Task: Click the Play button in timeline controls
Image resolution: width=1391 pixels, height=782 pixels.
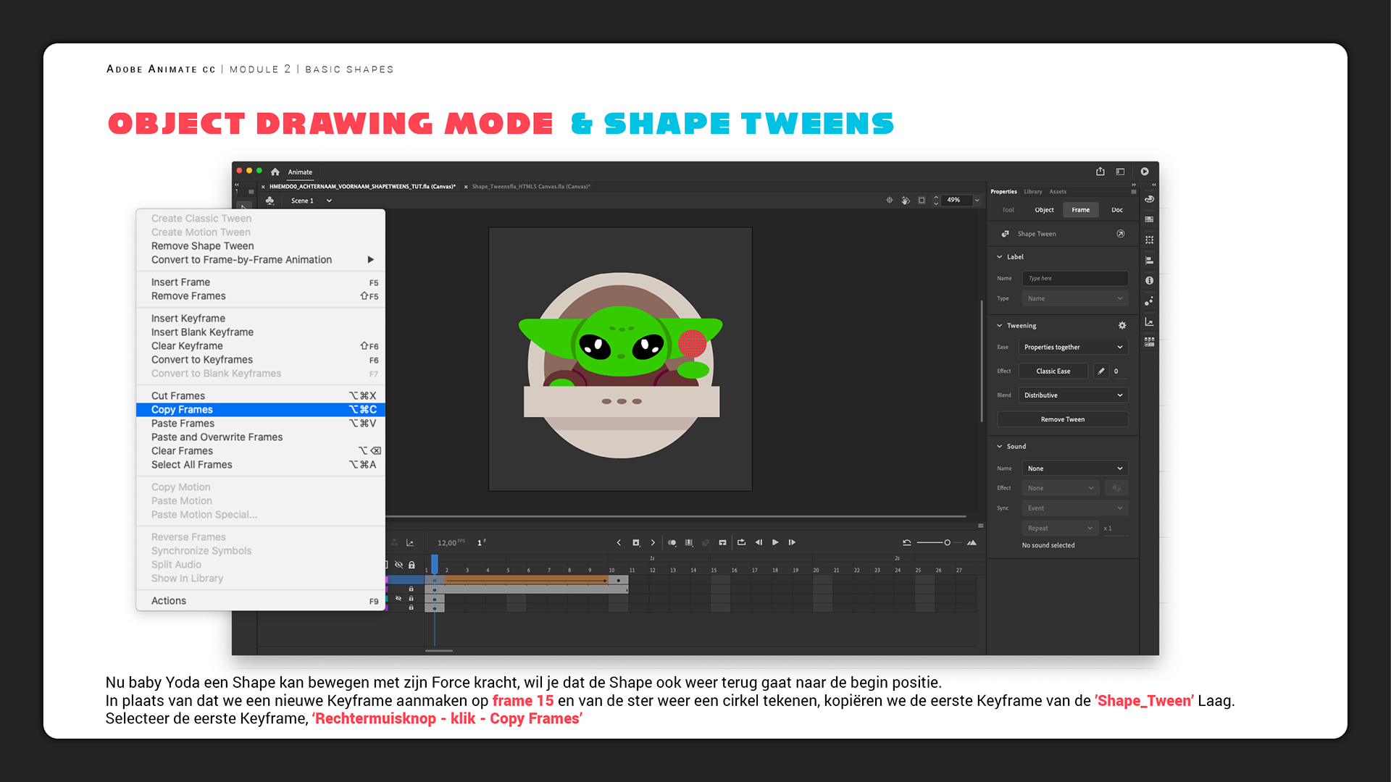Action: (775, 542)
